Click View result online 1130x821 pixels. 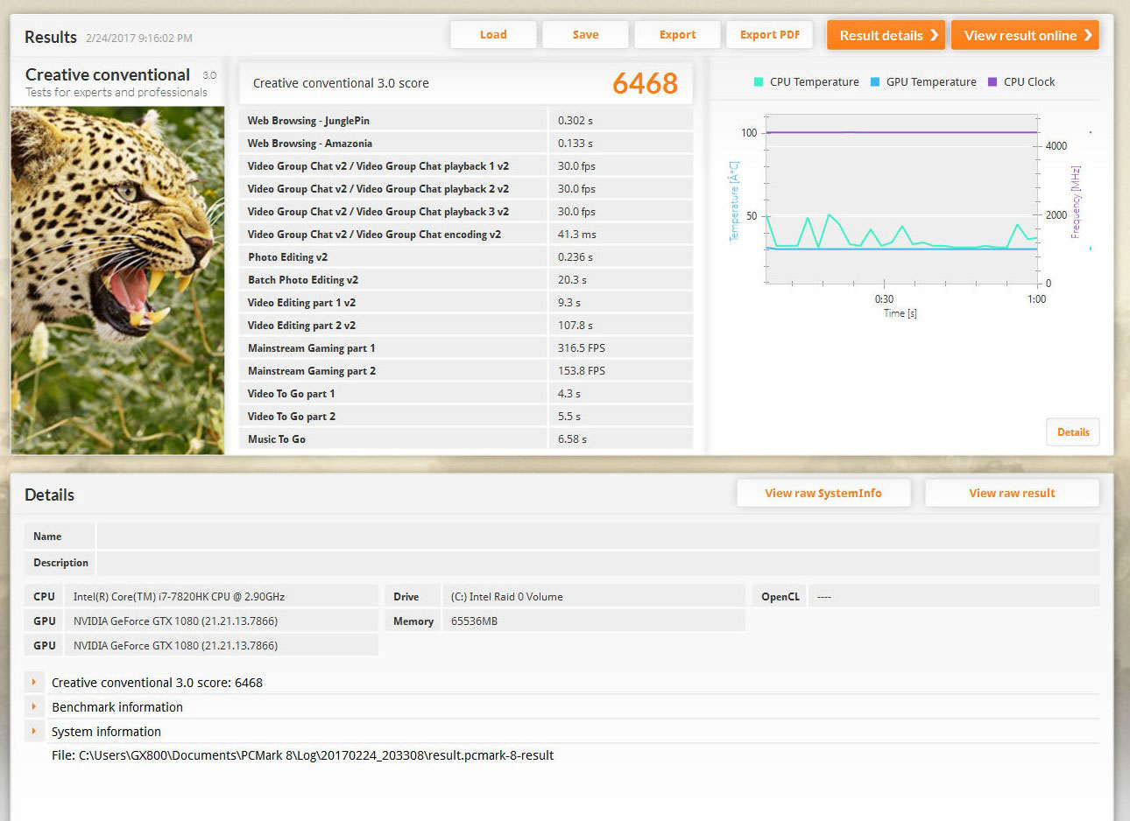pos(1020,35)
